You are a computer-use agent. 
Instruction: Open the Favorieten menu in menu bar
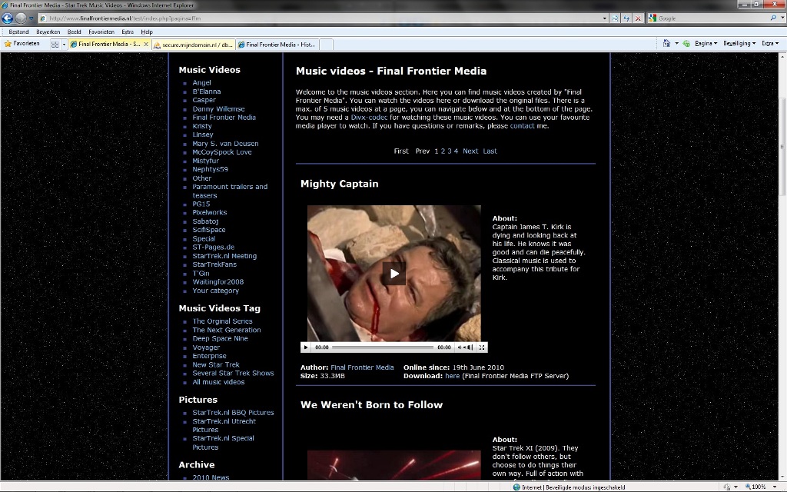101,32
